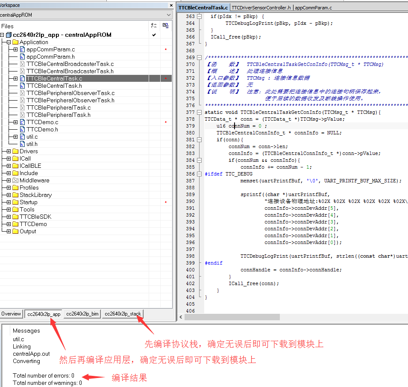Screen dimensions: 408x387
Task: Select the StackLibrary folder icon
Action: [15, 195]
